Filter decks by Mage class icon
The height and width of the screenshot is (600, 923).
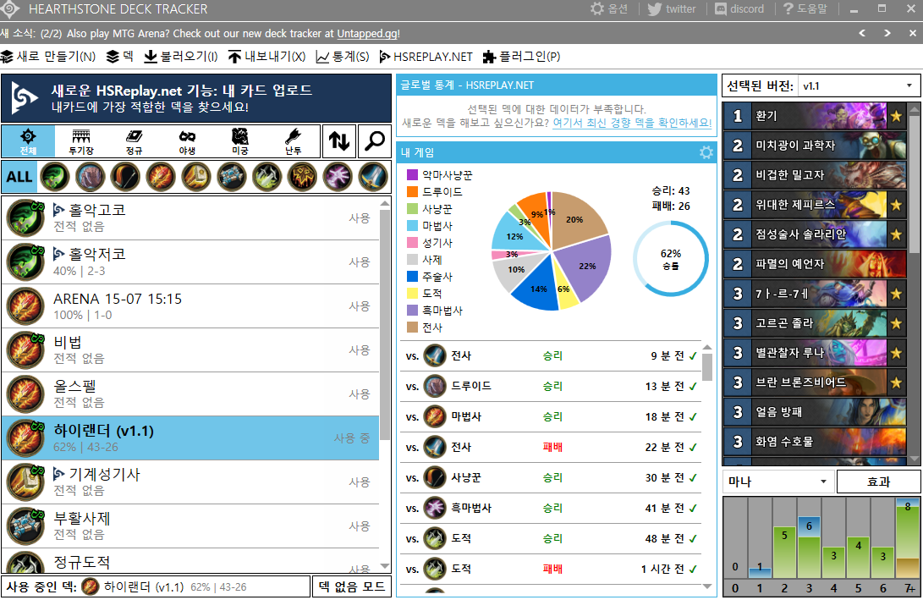click(x=161, y=177)
